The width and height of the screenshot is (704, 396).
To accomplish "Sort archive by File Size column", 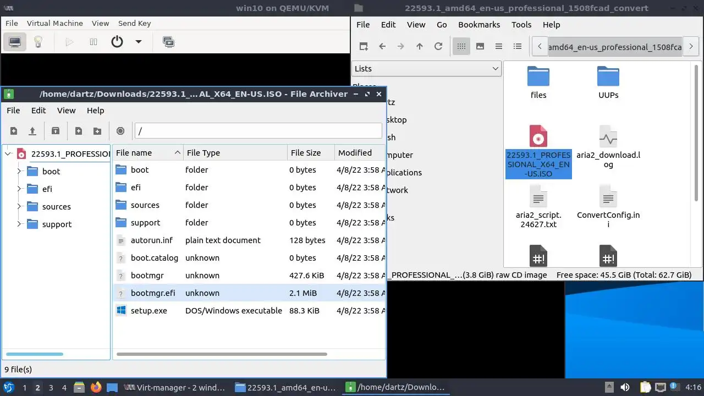I will (311, 153).
